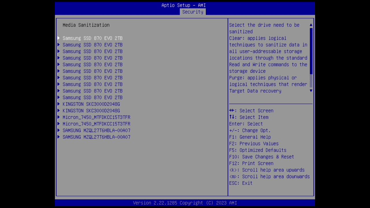Screen dimensions: 370x208
Task: Select the highlighted Samsung SSD 870 EVO 2TB entry
Action: click(x=92, y=38)
